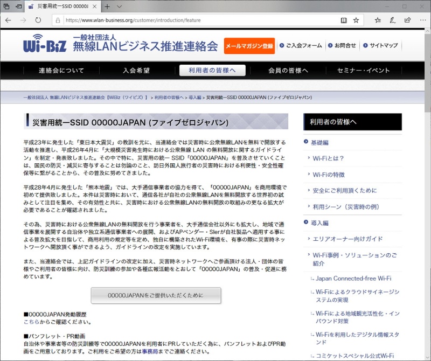Open Reading view from the address bar

pos(343,20)
